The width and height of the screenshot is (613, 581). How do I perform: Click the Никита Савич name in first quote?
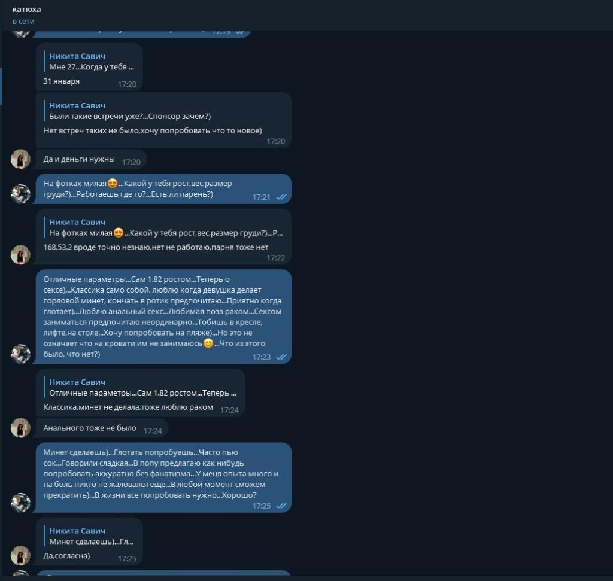77,56
